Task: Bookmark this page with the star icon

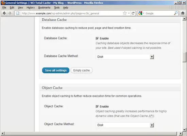Action: [125, 13]
